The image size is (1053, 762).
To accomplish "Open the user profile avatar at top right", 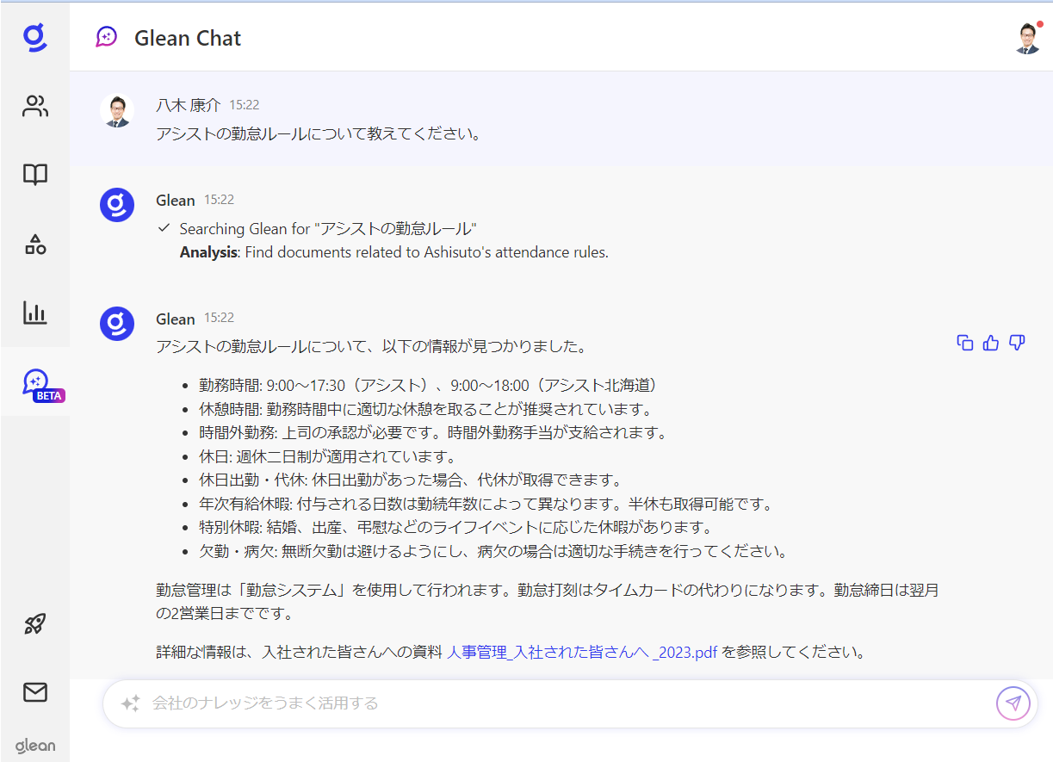I will [1027, 38].
